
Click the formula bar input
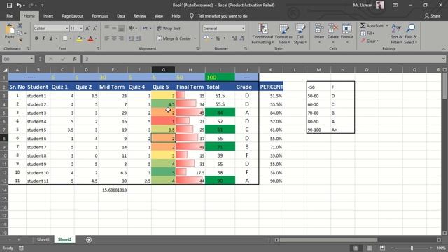[x=261, y=59]
